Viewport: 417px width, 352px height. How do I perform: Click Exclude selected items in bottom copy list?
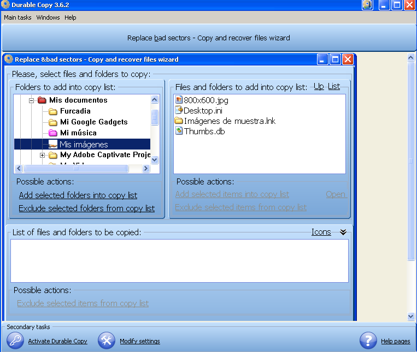point(83,303)
